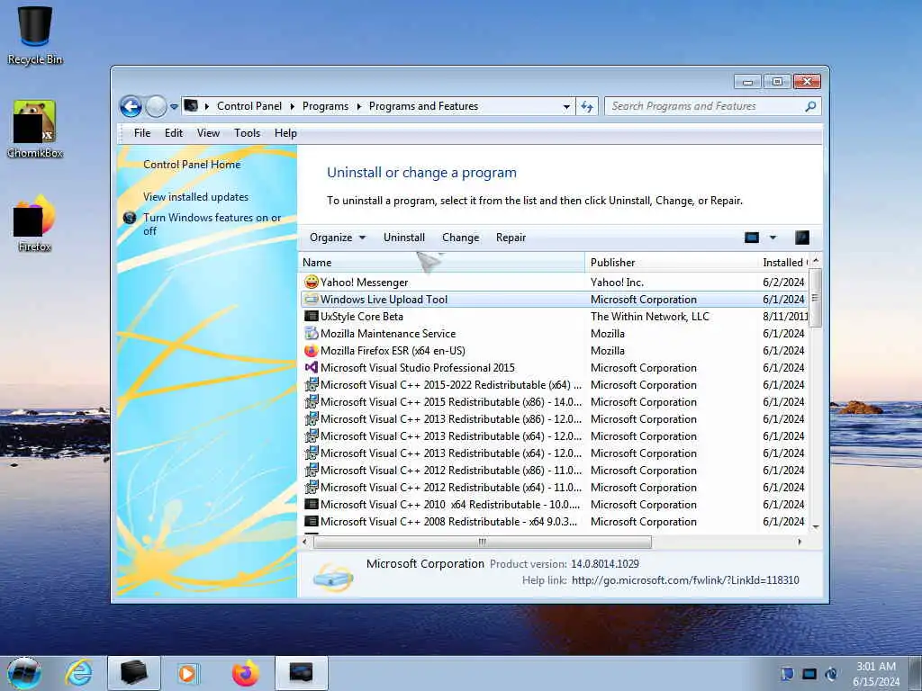Image resolution: width=922 pixels, height=691 pixels.
Task: Click the magnifier icon in search box
Action: [810, 106]
